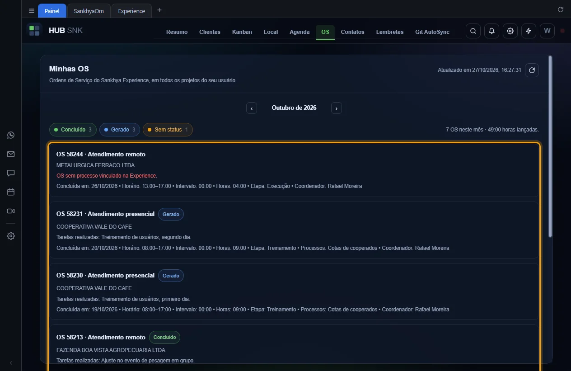Open settings gear in the top header
The height and width of the screenshot is (371, 571).
[x=510, y=31]
